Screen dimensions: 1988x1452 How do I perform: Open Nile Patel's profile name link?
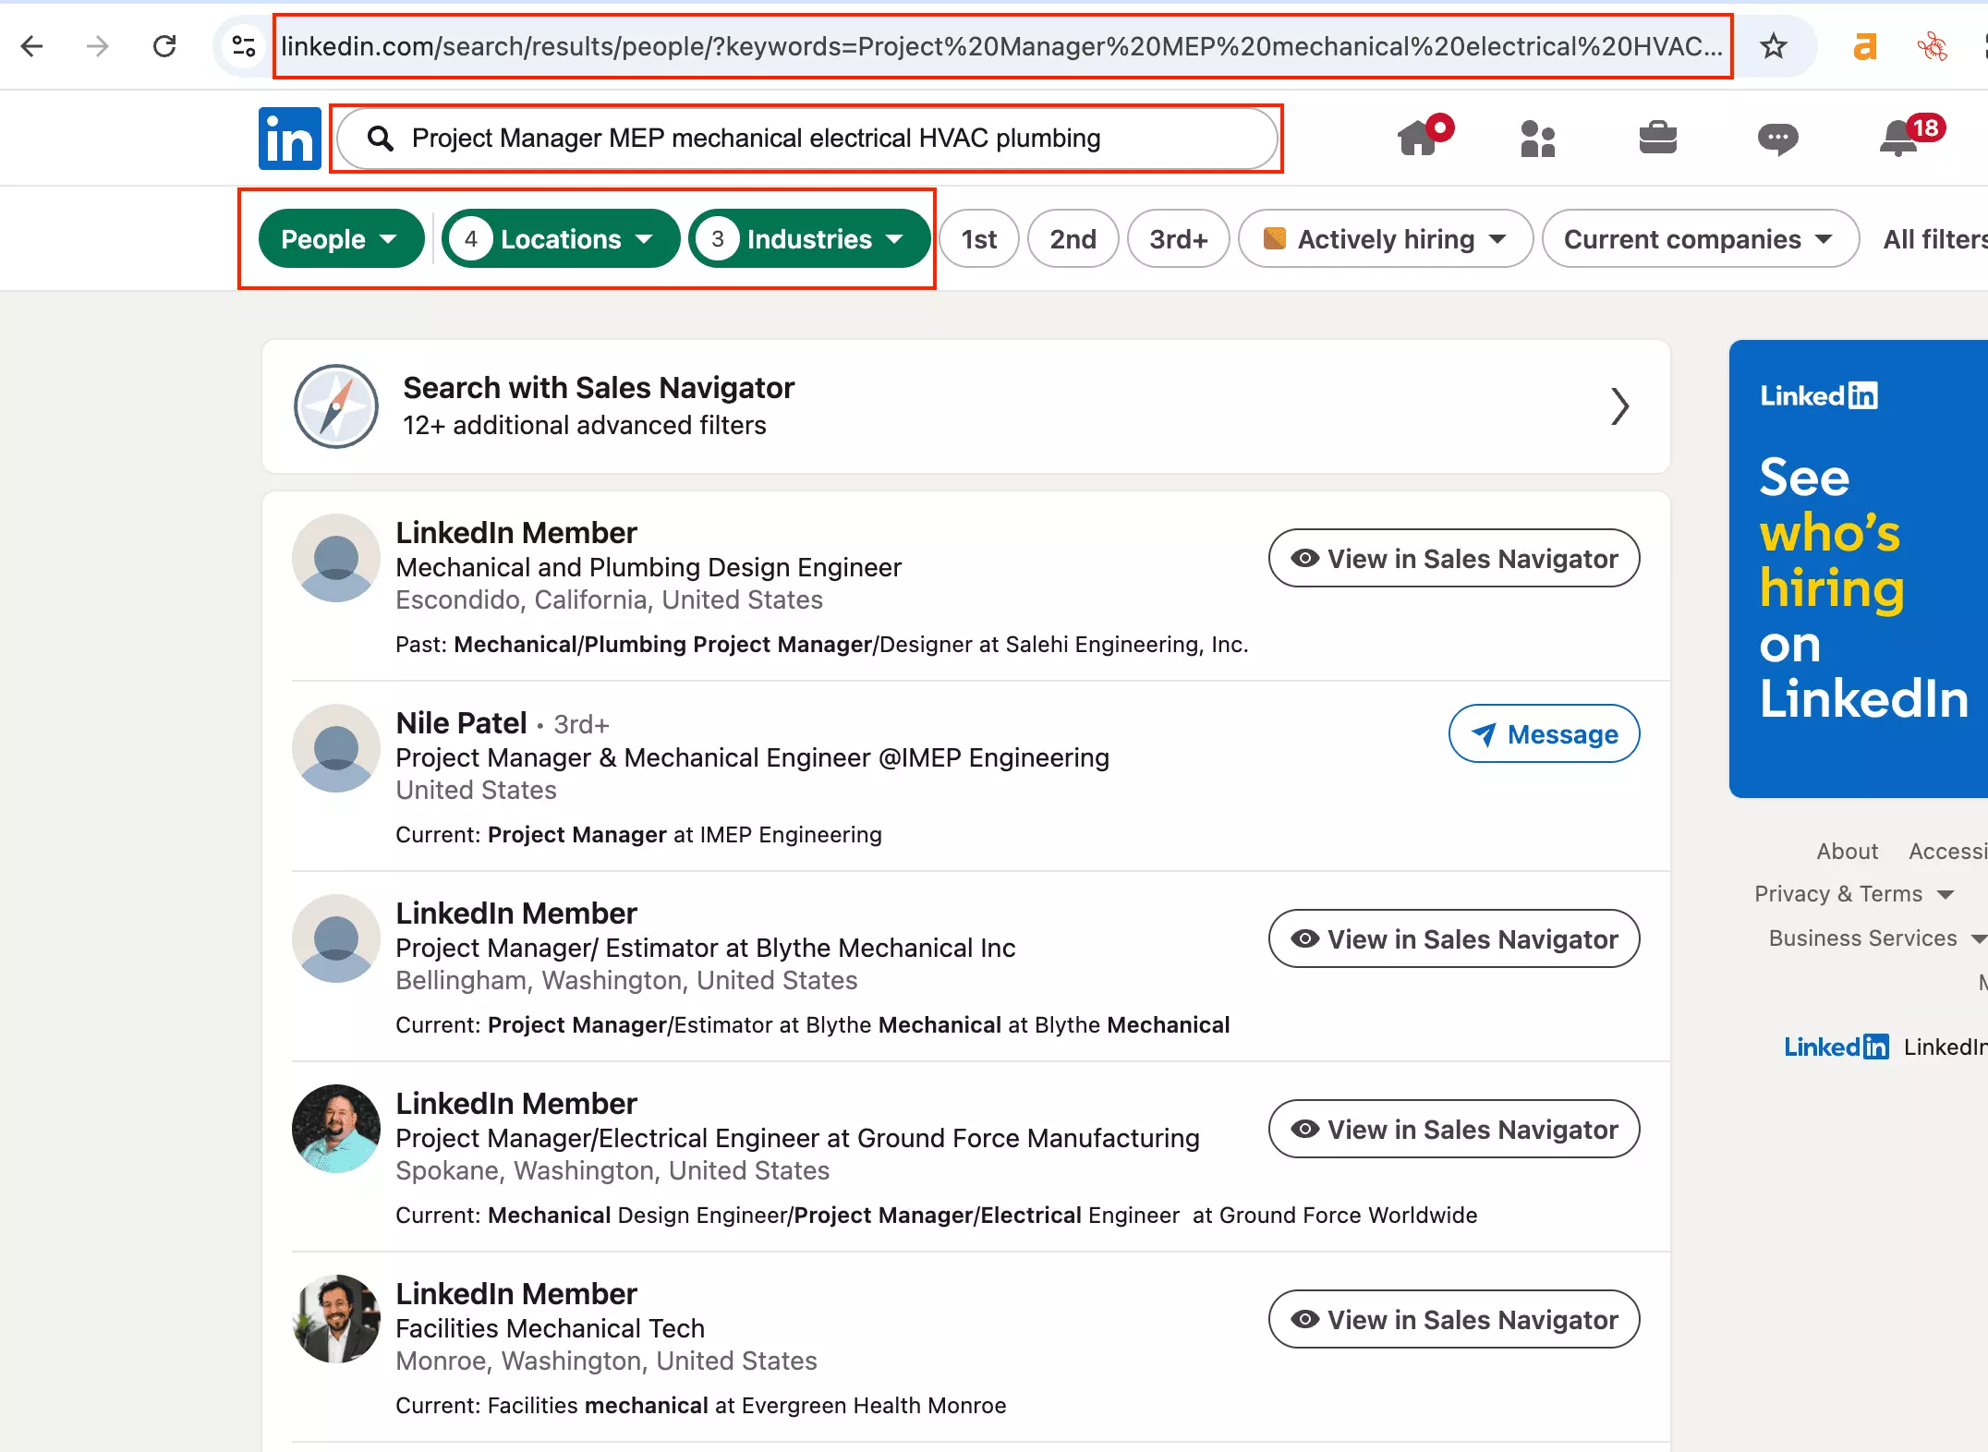461,722
